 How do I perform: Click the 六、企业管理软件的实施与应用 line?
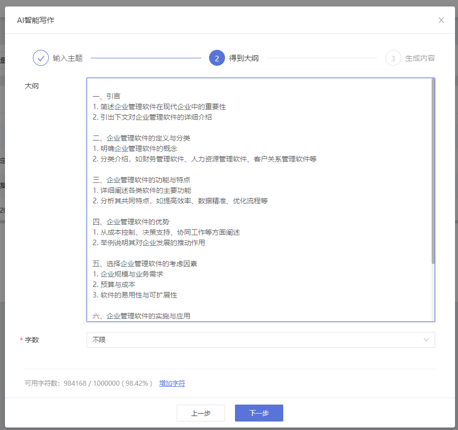[x=141, y=316]
